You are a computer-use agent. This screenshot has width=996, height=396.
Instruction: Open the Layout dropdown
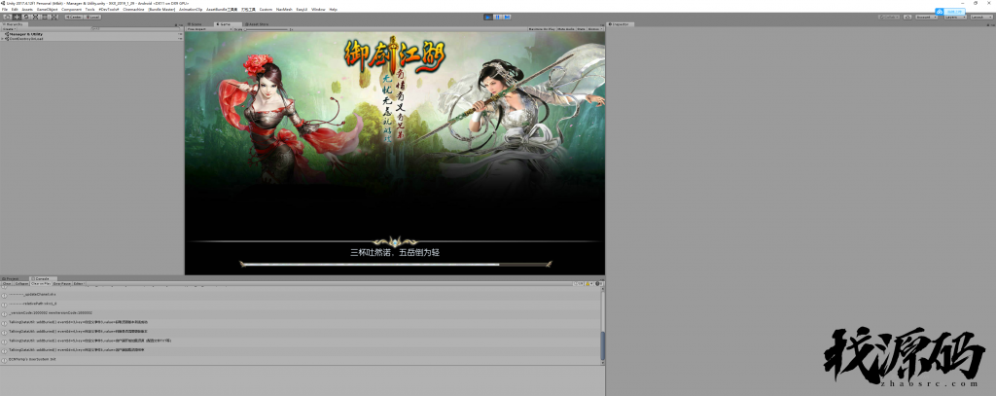click(x=981, y=18)
